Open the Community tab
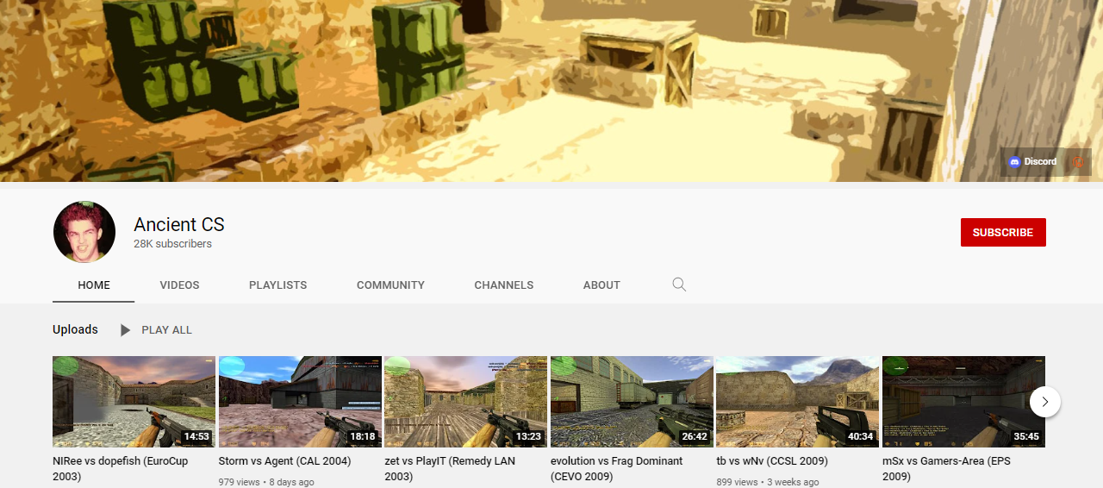This screenshot has height=488, width=1103. pyautogui.click(x=390, y=285)
